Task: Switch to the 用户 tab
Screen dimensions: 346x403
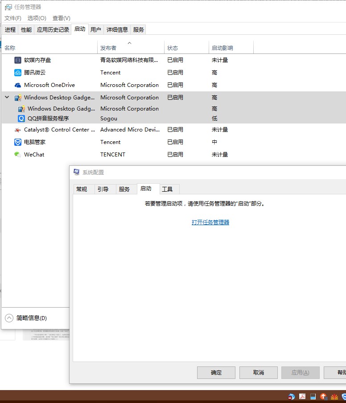Action: [x=96, y=30]
